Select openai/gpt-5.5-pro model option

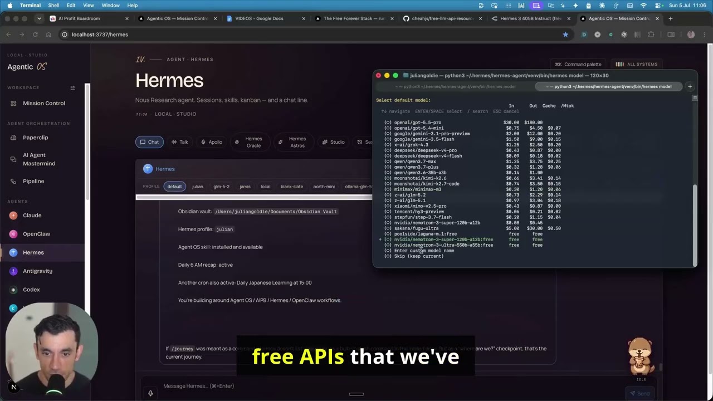(413, 123)
